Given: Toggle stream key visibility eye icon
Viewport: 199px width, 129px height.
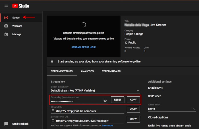Looking at the screenshot, I should pyautogui.click(x=105, y=101).
